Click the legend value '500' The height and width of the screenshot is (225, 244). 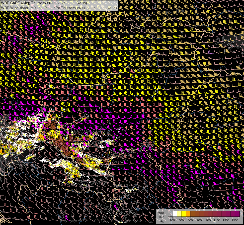[x=190, y=220]
